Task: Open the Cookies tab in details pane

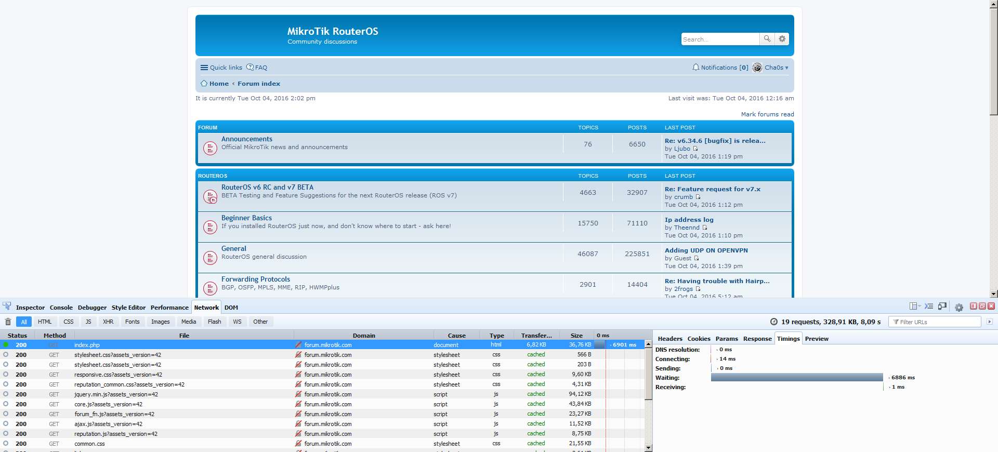Action: 699,339
